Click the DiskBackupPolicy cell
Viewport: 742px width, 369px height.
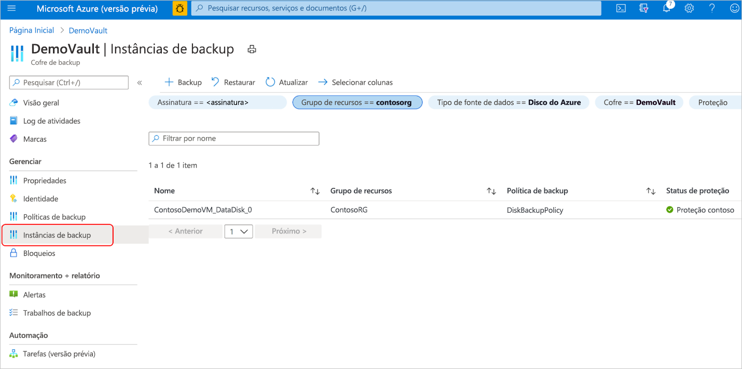point(534,210)
